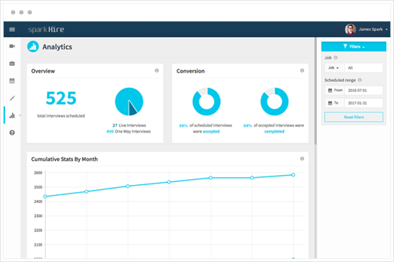Screen dimensions: 394x262
Task: Click the 2600 y-axis label
Action: pos(38,173)
